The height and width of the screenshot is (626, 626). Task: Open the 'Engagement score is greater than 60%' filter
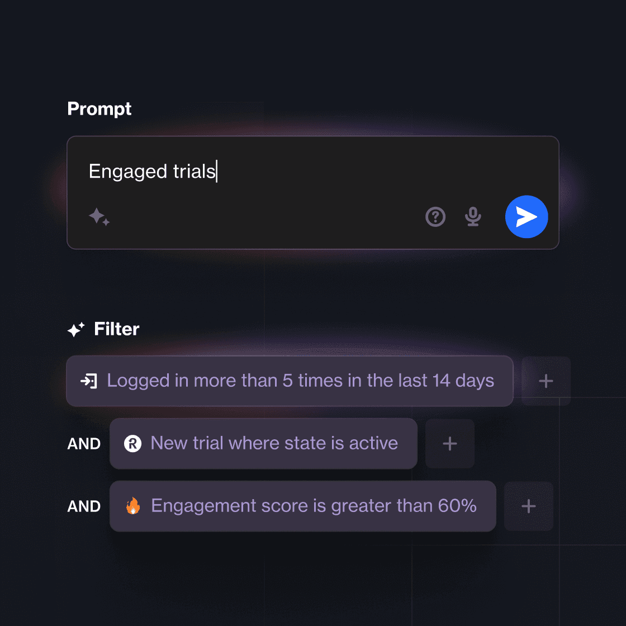pyautogui.click(x=302, y=506)
